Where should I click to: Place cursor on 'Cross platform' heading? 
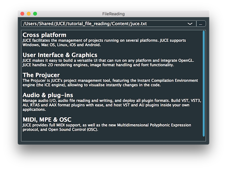[44, 35]
